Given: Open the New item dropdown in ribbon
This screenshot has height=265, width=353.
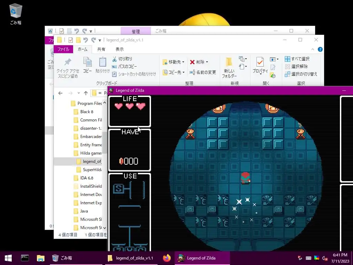Looking at the screenshot, I should coord(243,59).
